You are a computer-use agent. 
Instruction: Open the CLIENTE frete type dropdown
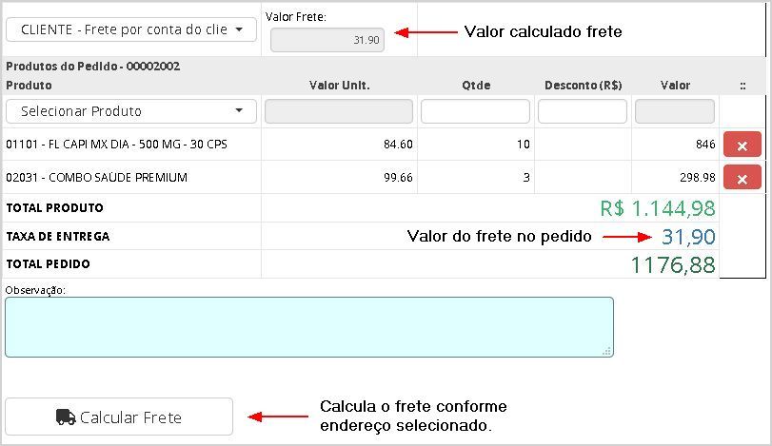tap(131, 29)
